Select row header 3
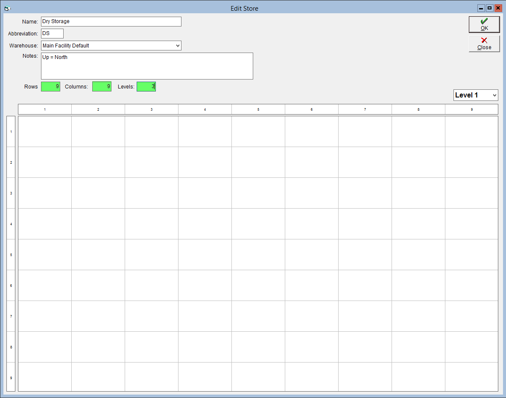506x398 pixels. pyautogui.click(x=11, y=193)
